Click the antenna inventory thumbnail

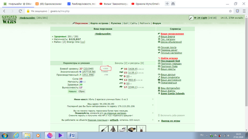(x=141, y=129)
